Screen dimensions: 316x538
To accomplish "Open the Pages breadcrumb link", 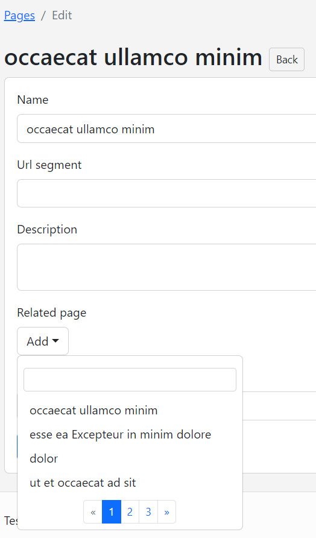I will pyautogui.click(x=19, y=16).
